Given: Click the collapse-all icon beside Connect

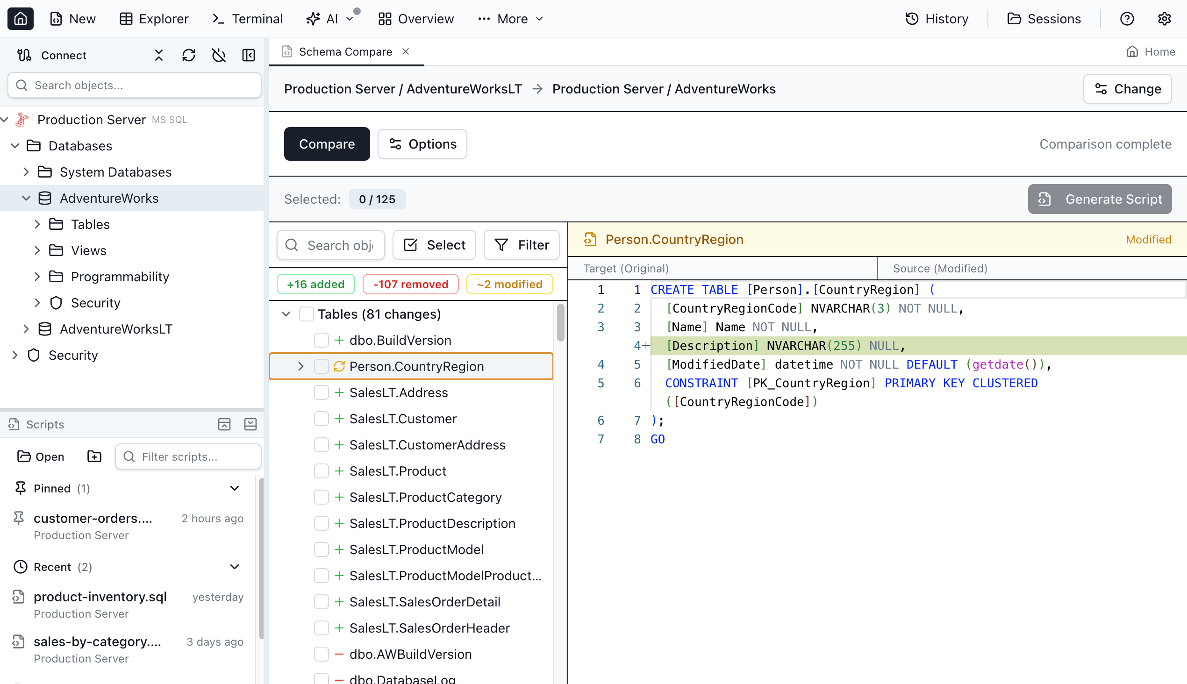Looking at the screenshot, I should (x=159, y=56).
